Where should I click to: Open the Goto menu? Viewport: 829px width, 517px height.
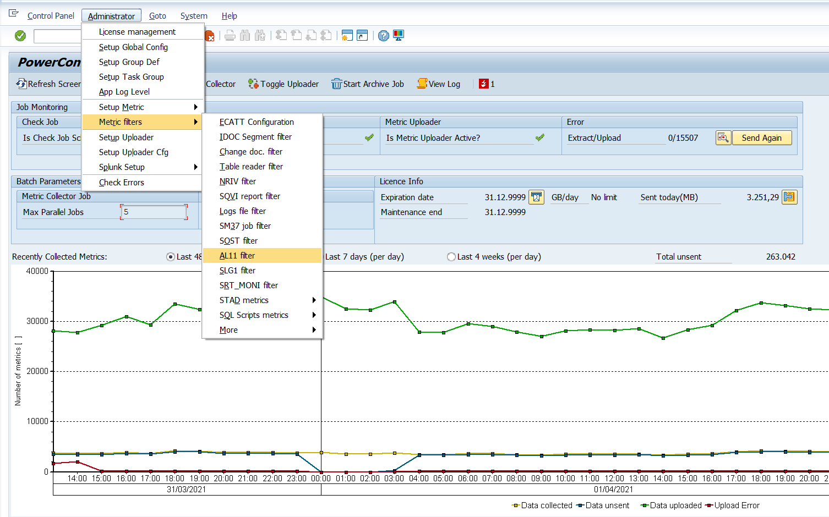(x=157, y=16)
